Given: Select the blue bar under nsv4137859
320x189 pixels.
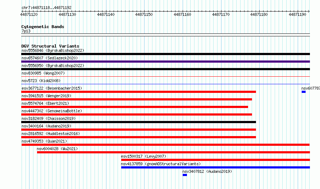Looking at the screenshot, I should tap(215, 167).
